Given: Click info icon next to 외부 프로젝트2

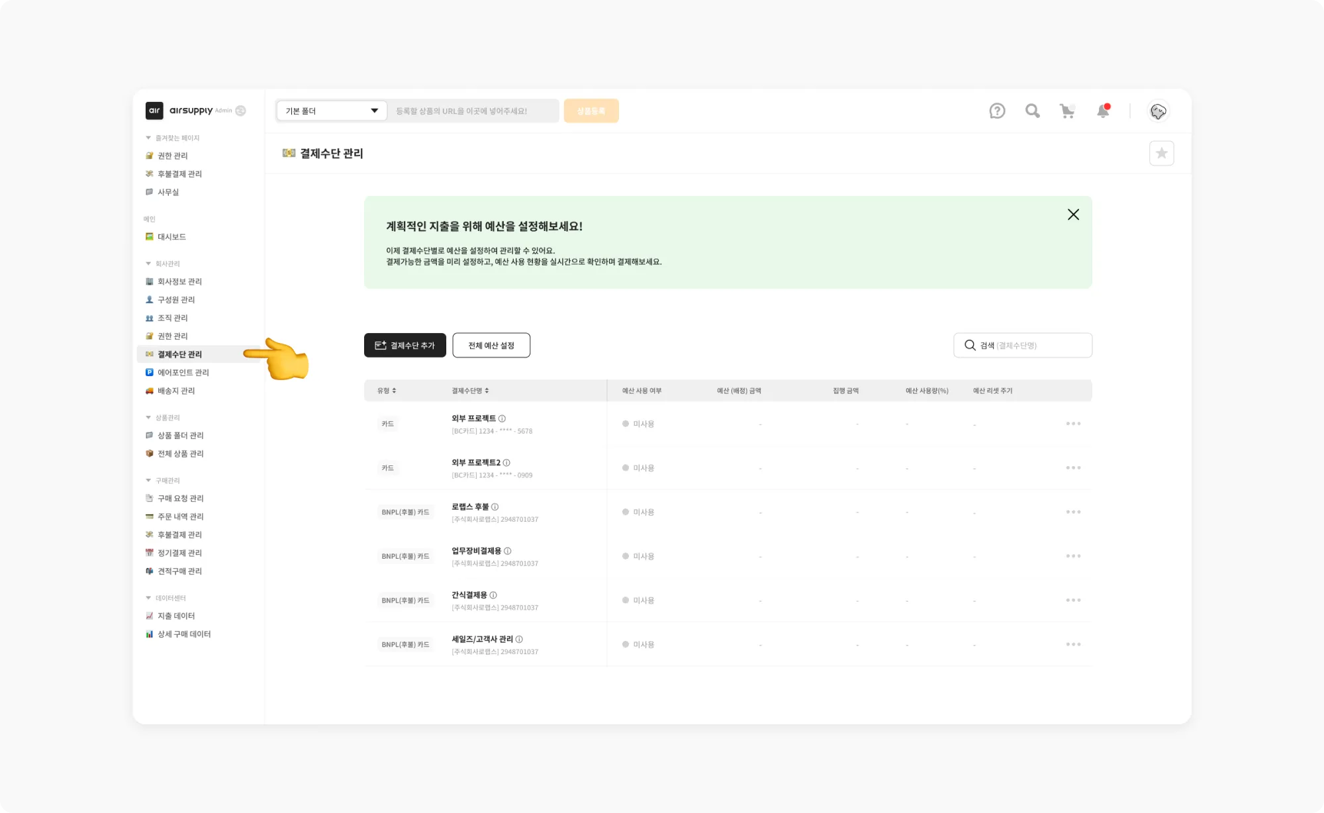Looking at the screenshot, I should click(506, 463).
